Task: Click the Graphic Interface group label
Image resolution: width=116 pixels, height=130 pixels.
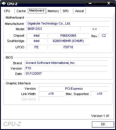Action: [18, 83]
